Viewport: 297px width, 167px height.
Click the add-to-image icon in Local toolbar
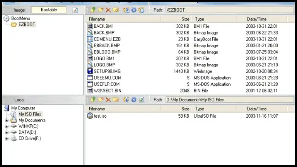tap(126, 100)
